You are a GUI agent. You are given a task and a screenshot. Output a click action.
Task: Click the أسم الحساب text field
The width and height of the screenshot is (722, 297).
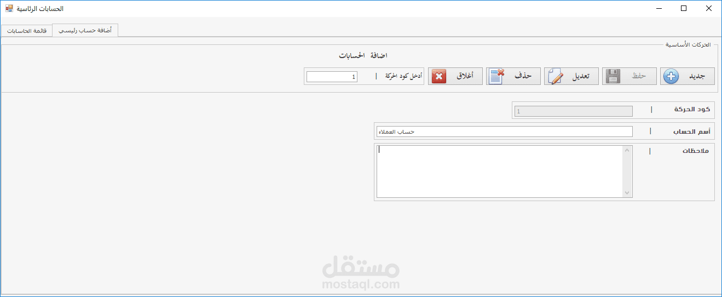pyautogui.click(x=504, y=132)
